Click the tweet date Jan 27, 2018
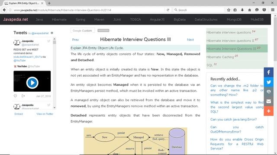Viewport: 277px width, 155px height. click(43, 96)
